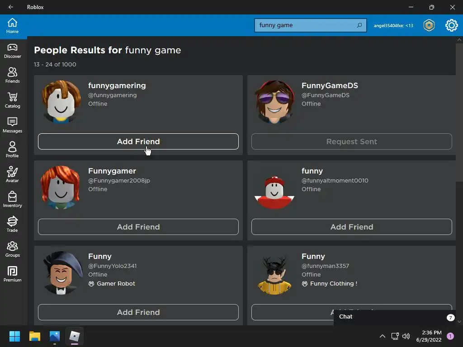
Task: Open the Trade section
Action: pos(12,225)
